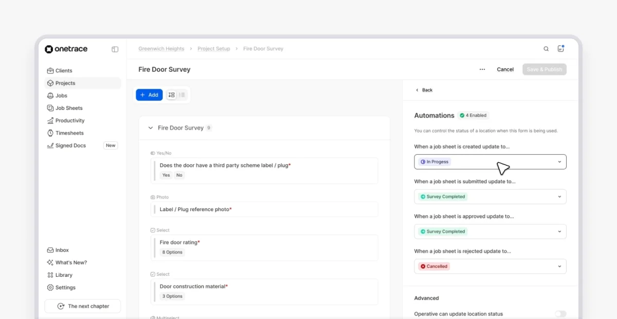Click the 4 Enabled badge
617x319 pixels.
tap(473, 116)
